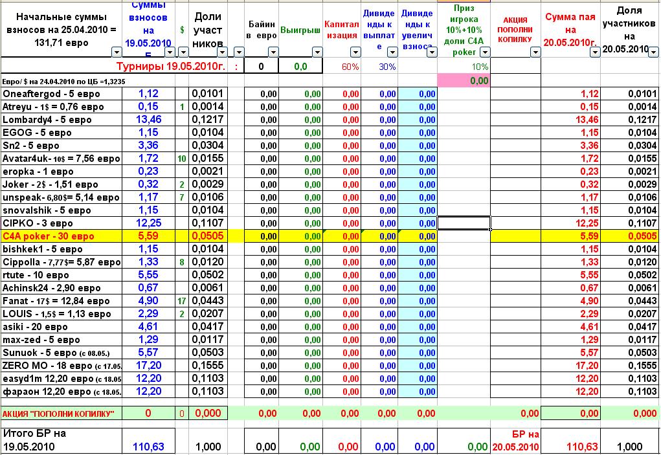
Task: Expand the $ column filter dropdown
Action: [183, 52]
